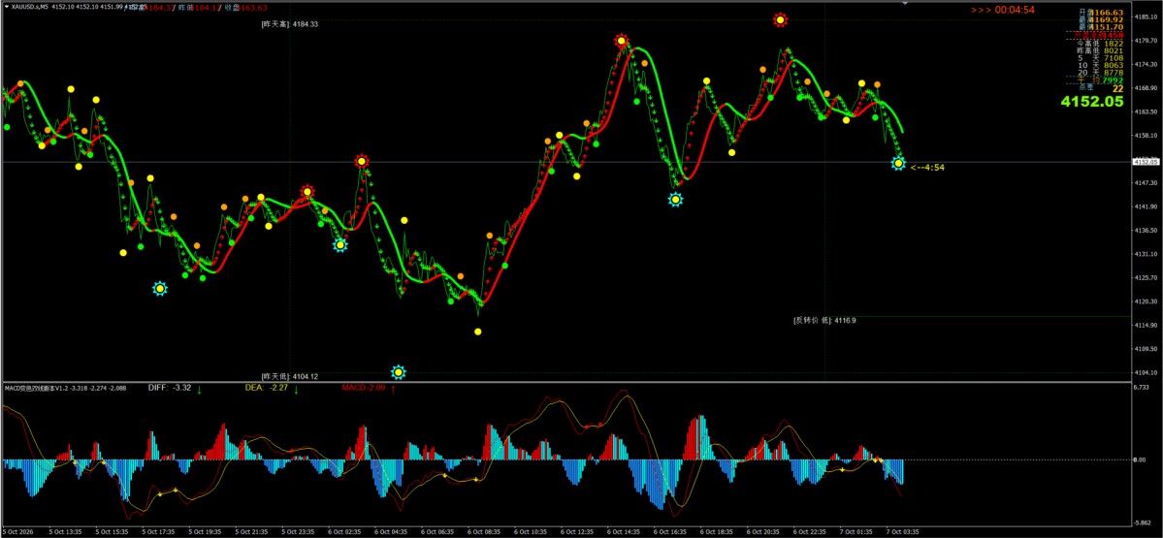Select the [昨天高]: 4184.33 line label
The height and width of the screenshot is (538, 1163).
(290, 24)
